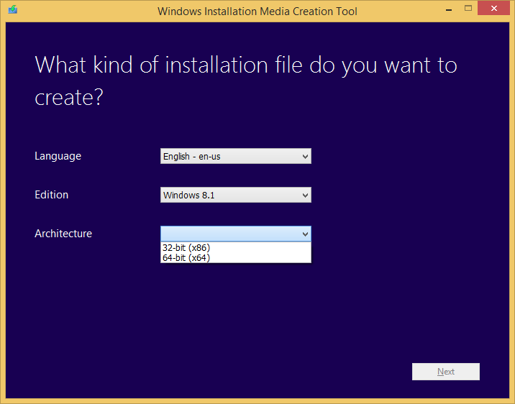Click the Language field label
Viewport: 515px width, 404px height.
[58, 156]
